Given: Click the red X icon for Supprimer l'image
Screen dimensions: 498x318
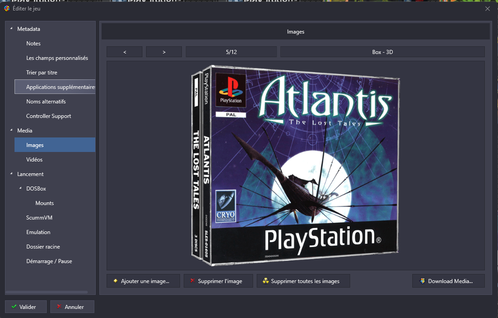Looking at the screenshot, I should [x=192, y=280].
